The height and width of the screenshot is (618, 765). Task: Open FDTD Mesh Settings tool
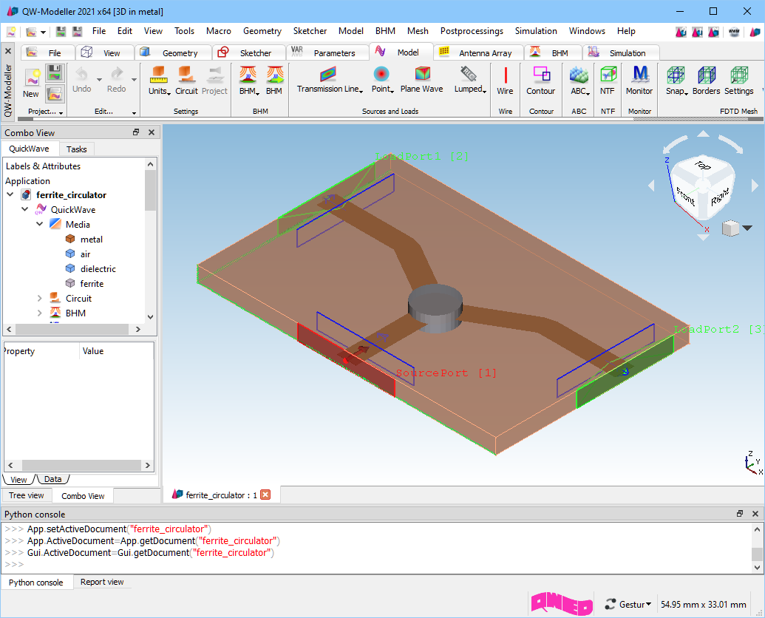coord(738,81)
